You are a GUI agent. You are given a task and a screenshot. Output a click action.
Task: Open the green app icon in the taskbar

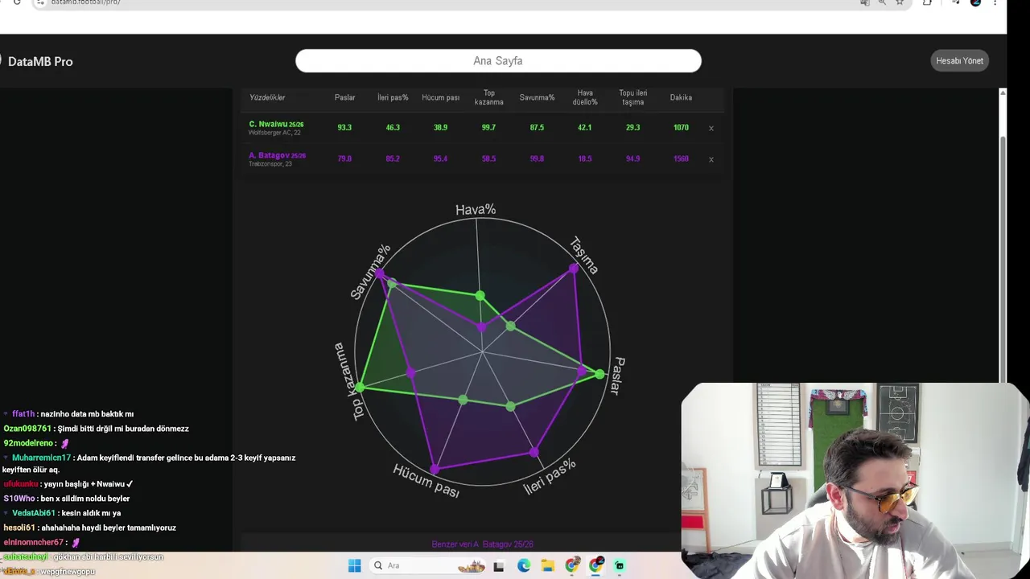620,565
